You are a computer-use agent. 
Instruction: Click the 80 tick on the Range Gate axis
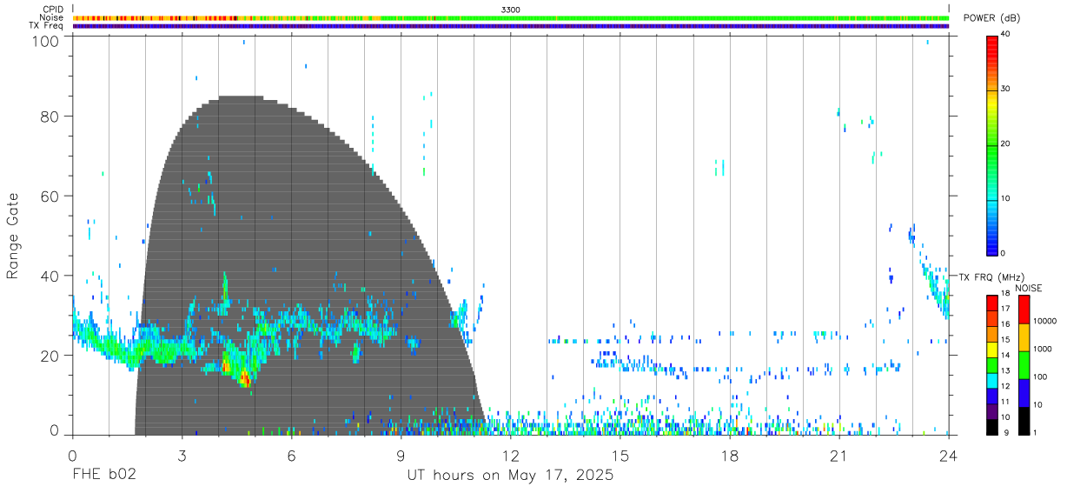[x=50, y=117]
